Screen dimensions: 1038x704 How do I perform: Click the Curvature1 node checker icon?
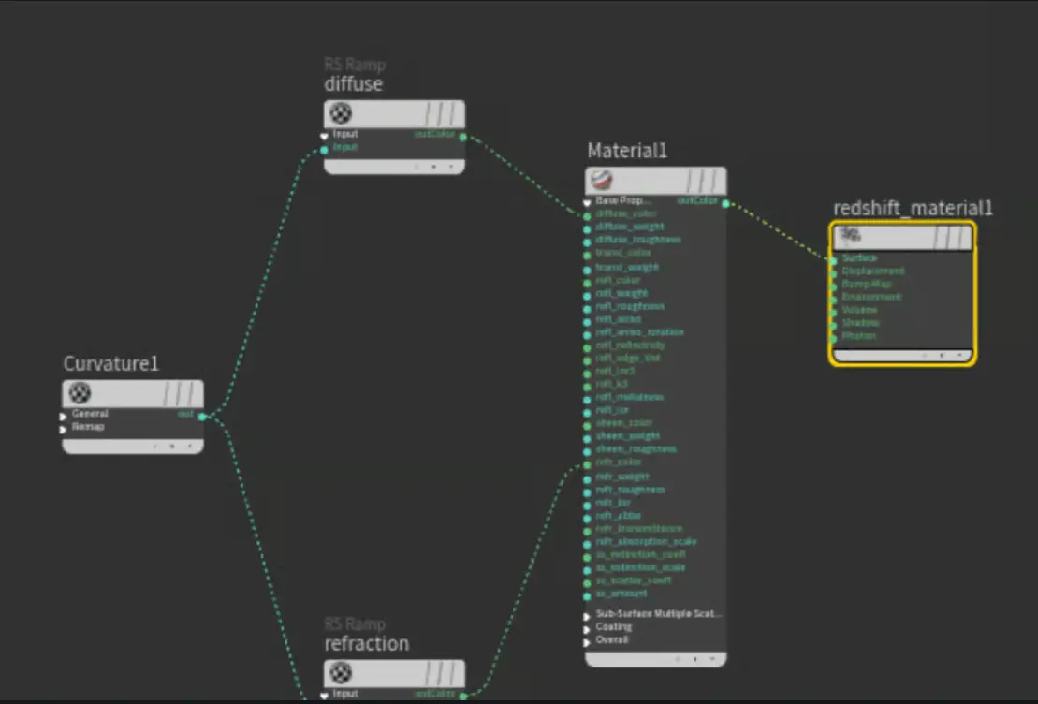point(80,393)
